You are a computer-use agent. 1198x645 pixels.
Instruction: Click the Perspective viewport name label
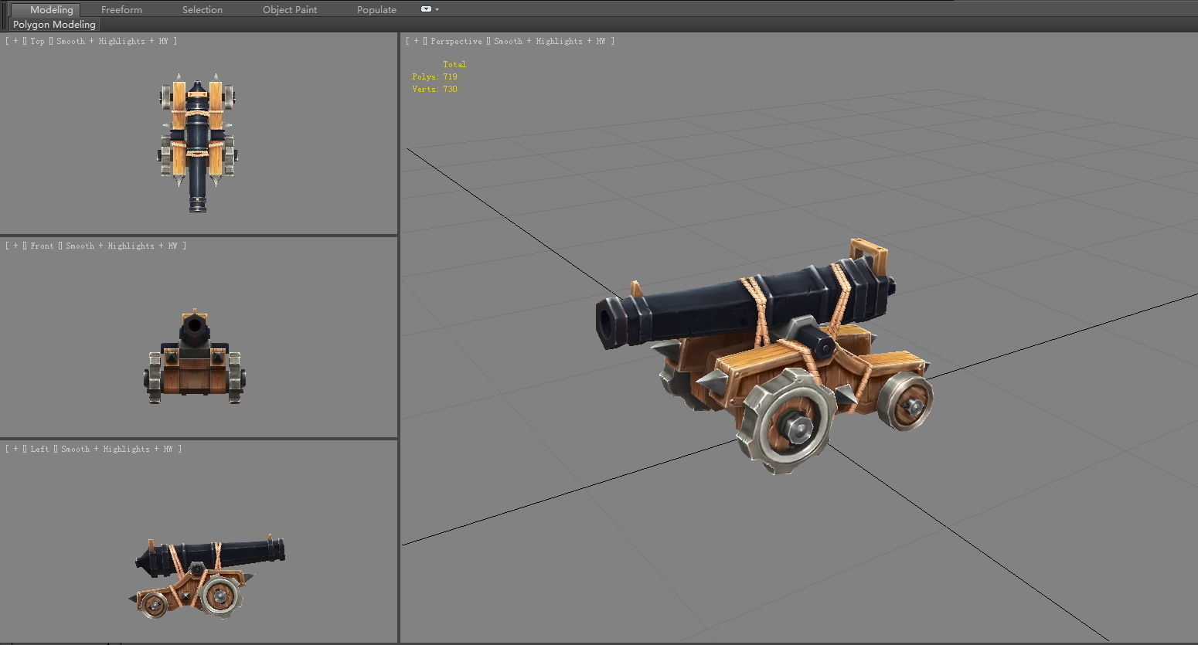[456, 41]
